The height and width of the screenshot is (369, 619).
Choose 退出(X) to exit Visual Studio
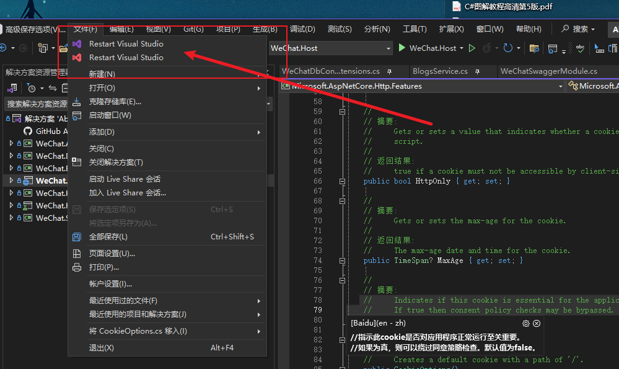[167, 348]
